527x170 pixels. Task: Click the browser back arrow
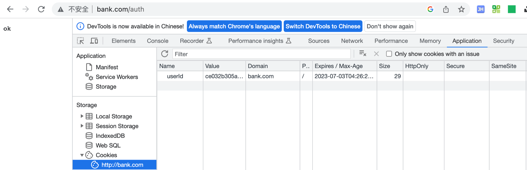[10, 9]
